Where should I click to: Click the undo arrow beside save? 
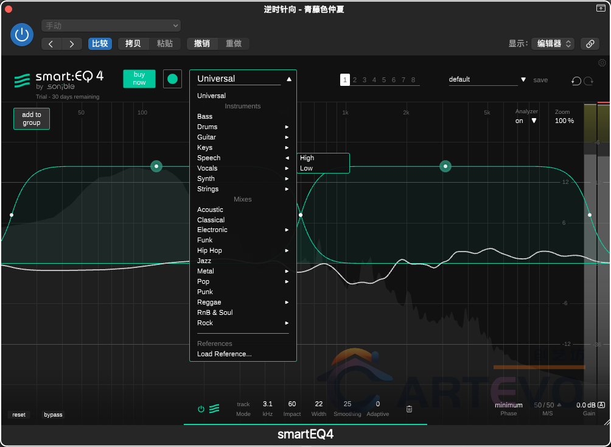576,81
